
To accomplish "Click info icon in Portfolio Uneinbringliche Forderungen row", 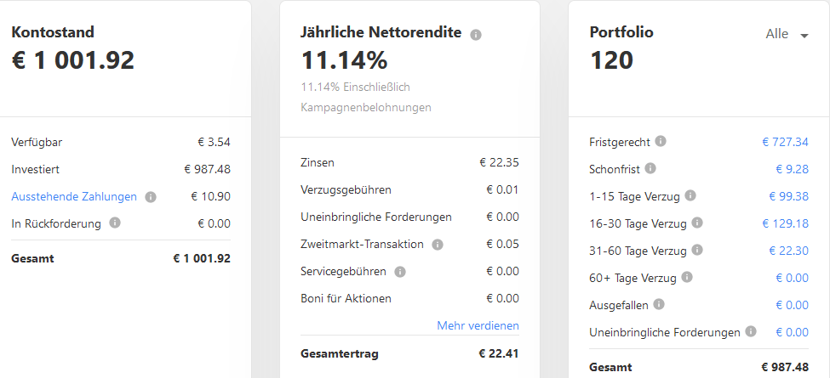I will click(x=750, y=331).
